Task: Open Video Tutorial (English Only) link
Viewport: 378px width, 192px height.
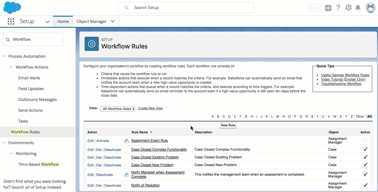Action: pos(343,79)
